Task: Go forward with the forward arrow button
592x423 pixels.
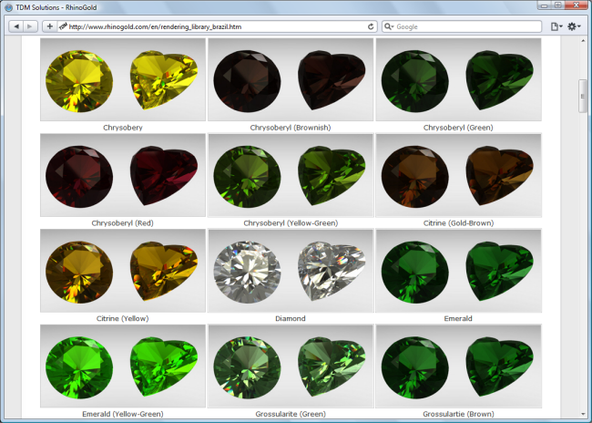Action: point(30,26)
